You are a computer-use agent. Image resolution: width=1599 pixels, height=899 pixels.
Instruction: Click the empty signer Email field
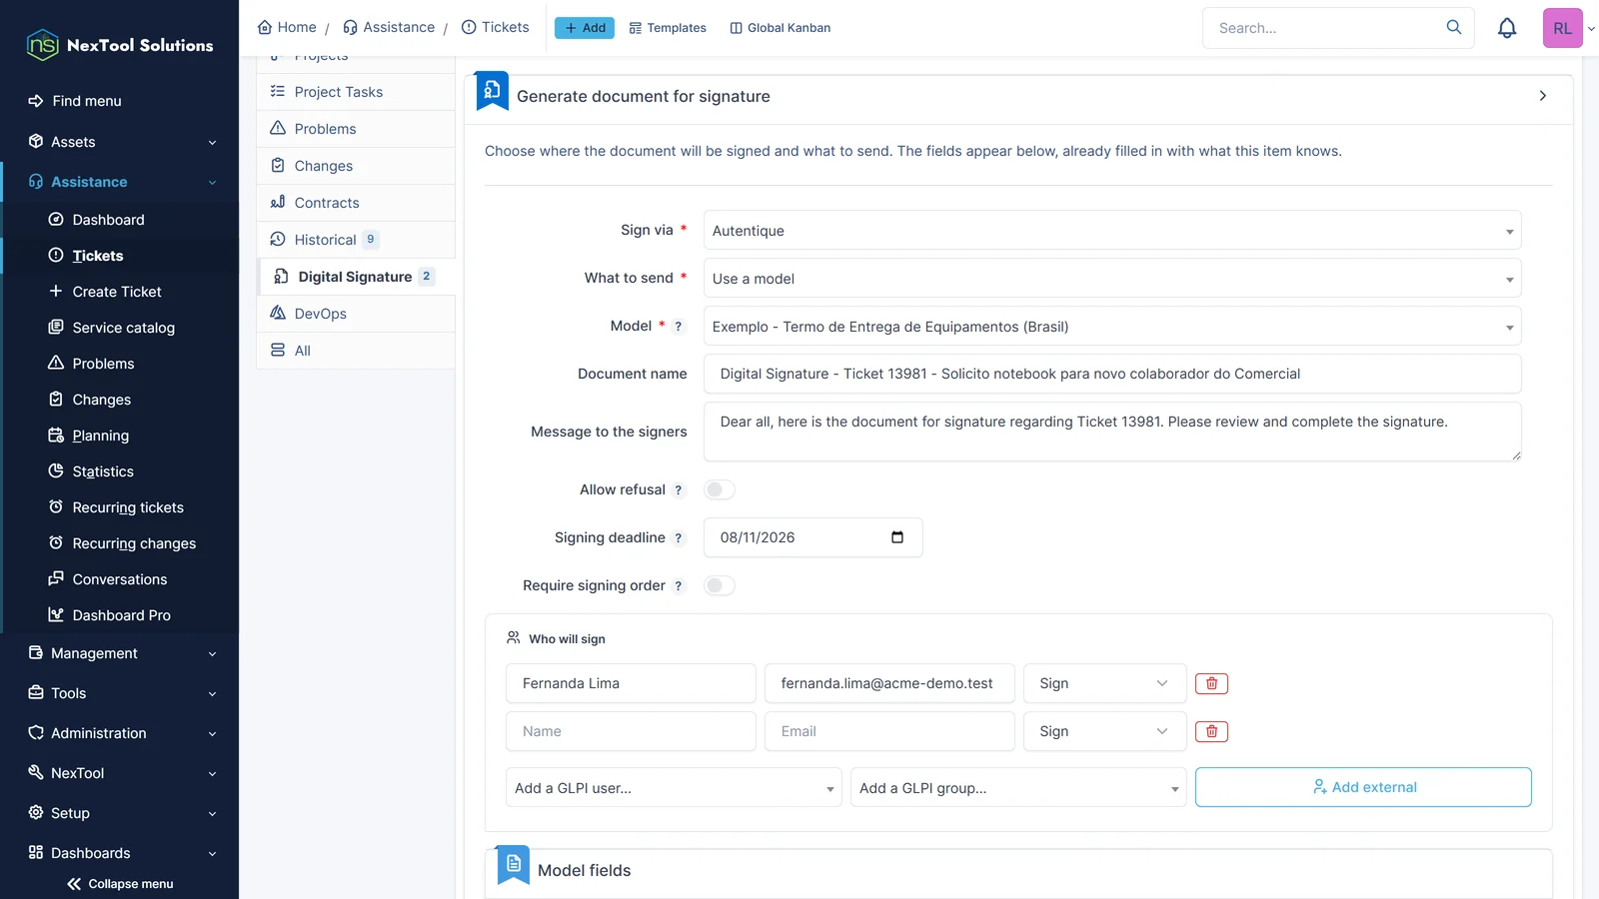click(x=889, y=731)
